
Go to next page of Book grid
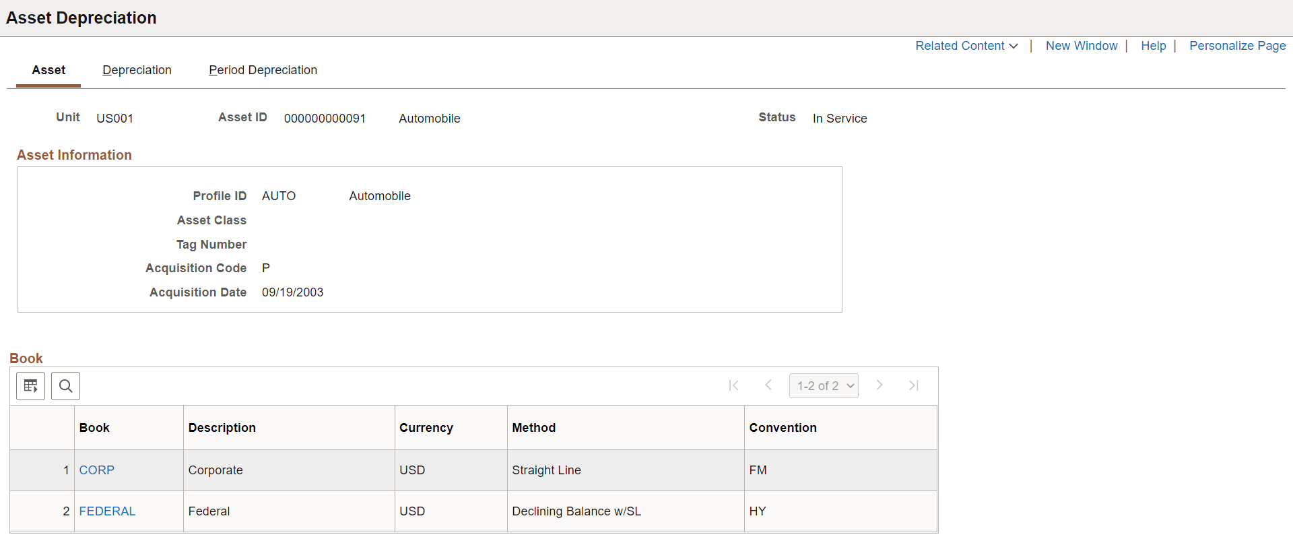click(880, 385)
